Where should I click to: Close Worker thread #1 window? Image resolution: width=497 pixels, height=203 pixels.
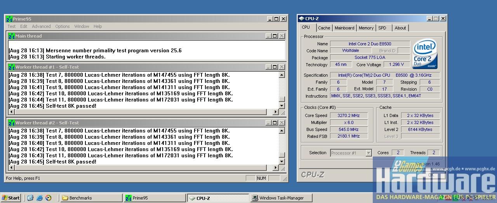(282, 67)
